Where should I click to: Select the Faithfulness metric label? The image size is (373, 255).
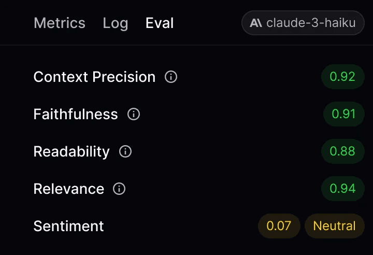pyautogui.click(x=76, y=114)
